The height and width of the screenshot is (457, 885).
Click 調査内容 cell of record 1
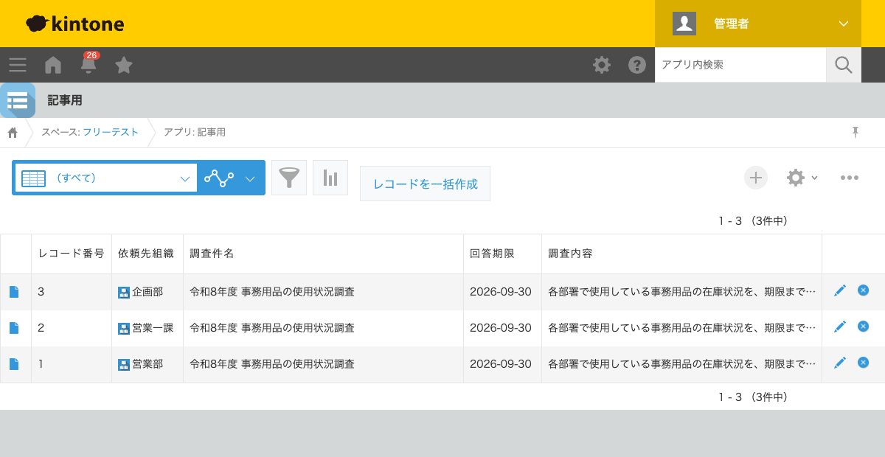click(x=682, y=364)
